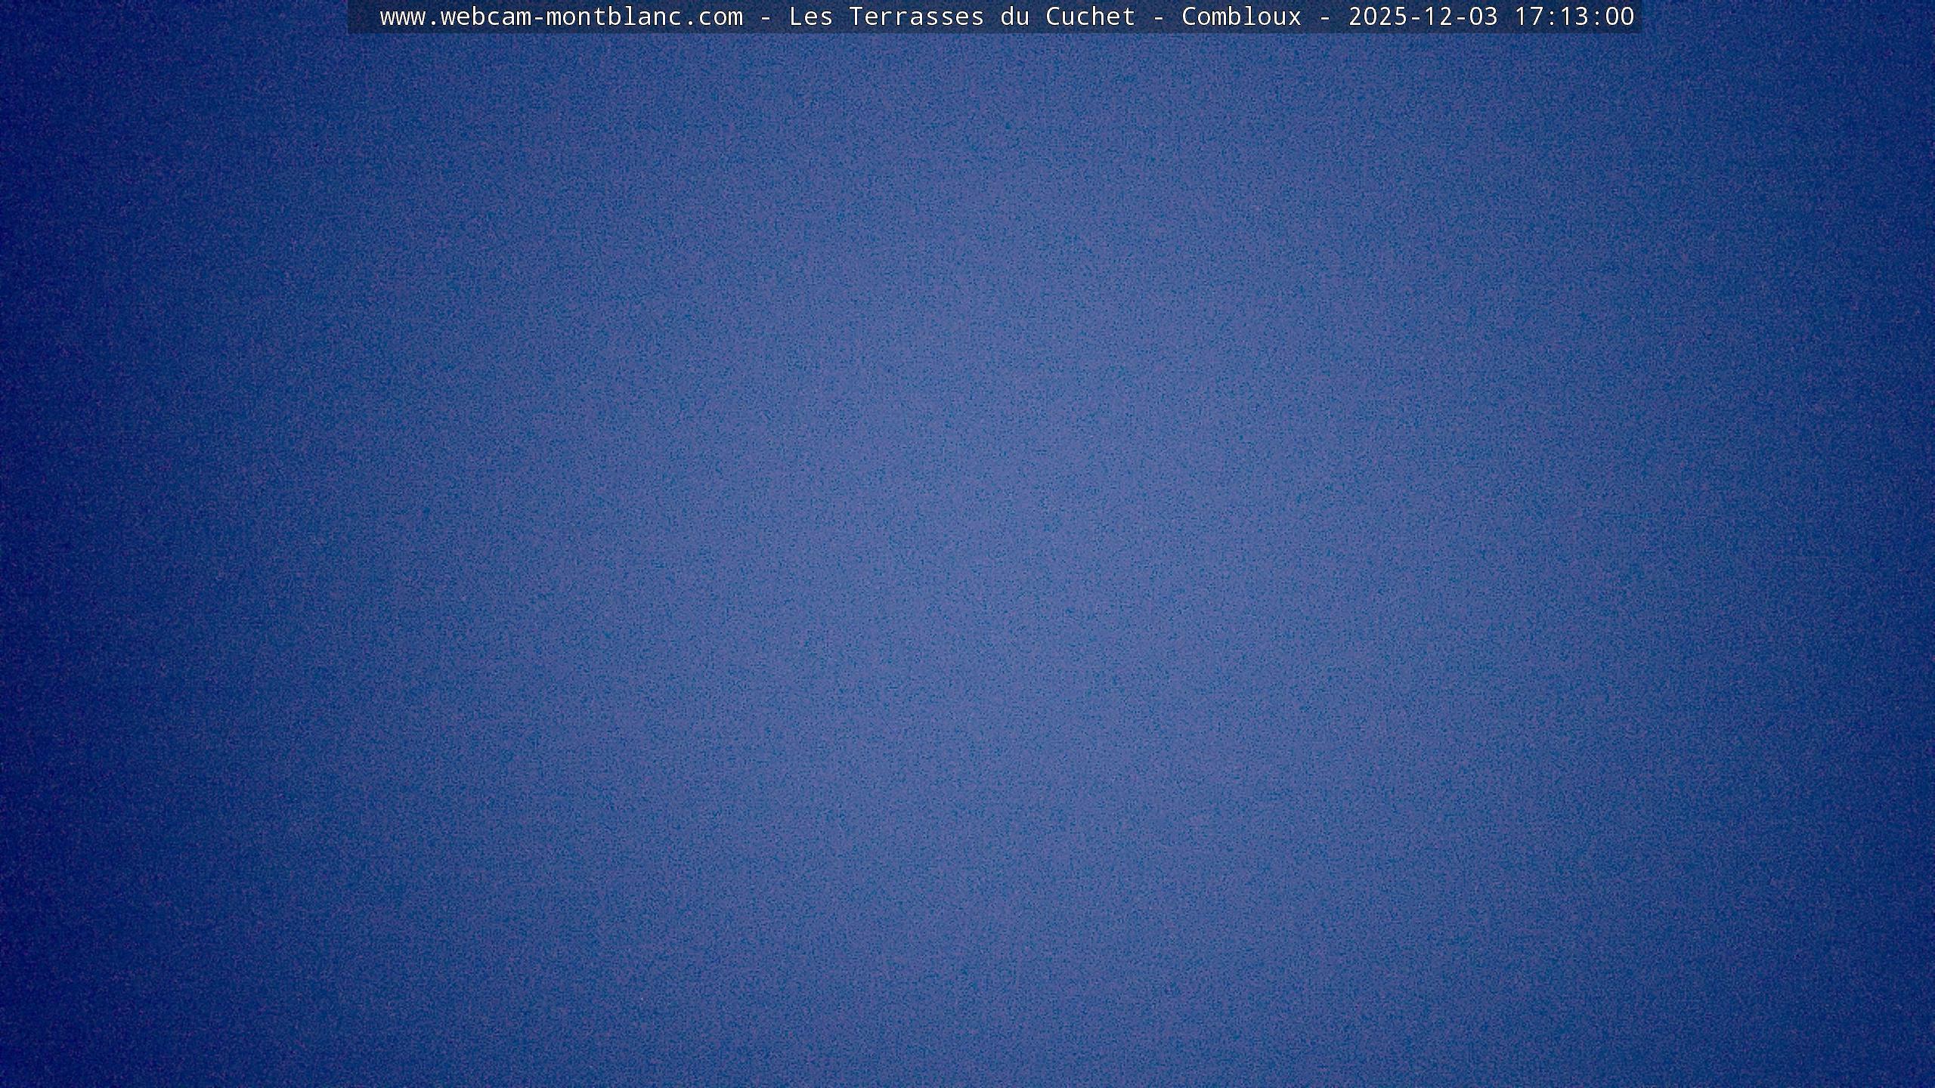Click the year 2025 in the timestamp
1935x1088 pixels.
click(1377, 17)
